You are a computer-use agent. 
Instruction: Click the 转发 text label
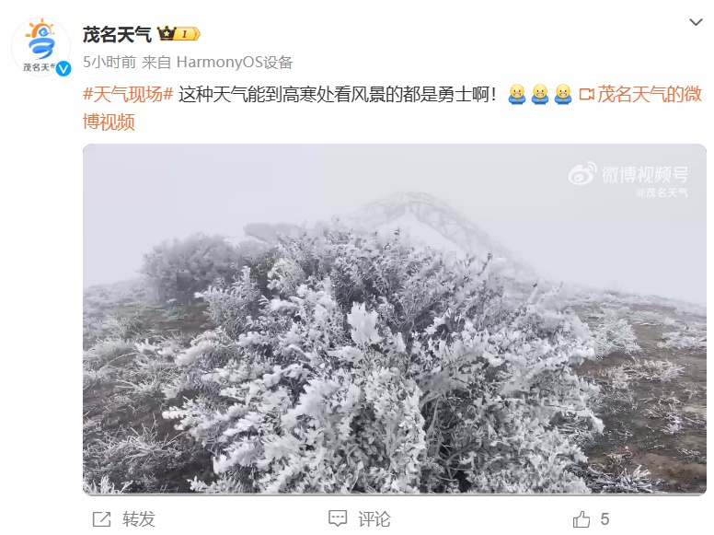click(139, 519)
